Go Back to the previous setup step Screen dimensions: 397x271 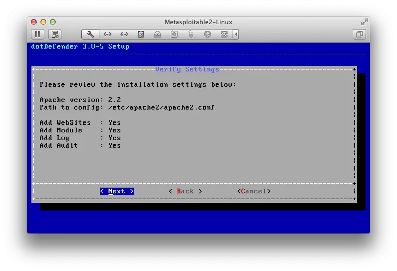click(185, 191)
